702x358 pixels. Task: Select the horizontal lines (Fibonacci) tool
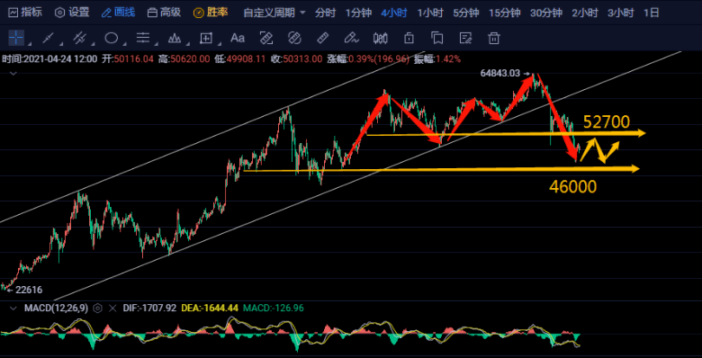[x=143, y=38]
